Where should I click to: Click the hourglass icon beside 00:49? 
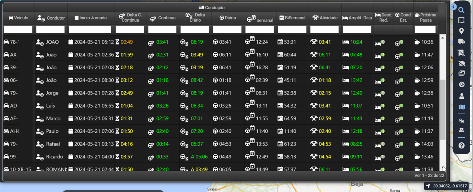point(117,42)
